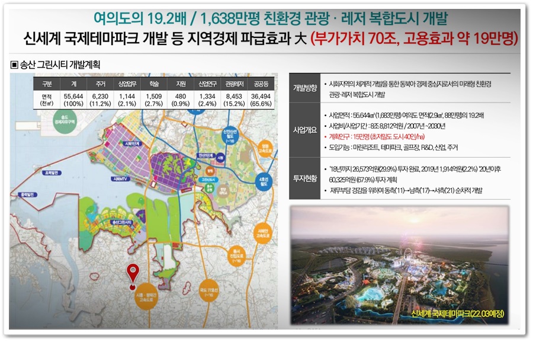Click the 송산그린시티 map label
The width and height of the screenshot is (533, 342).
point(123,222)
